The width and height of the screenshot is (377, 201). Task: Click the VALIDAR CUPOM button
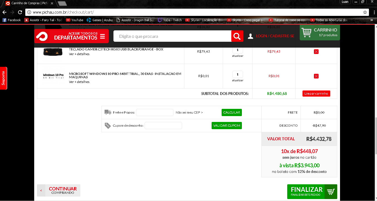227,126
